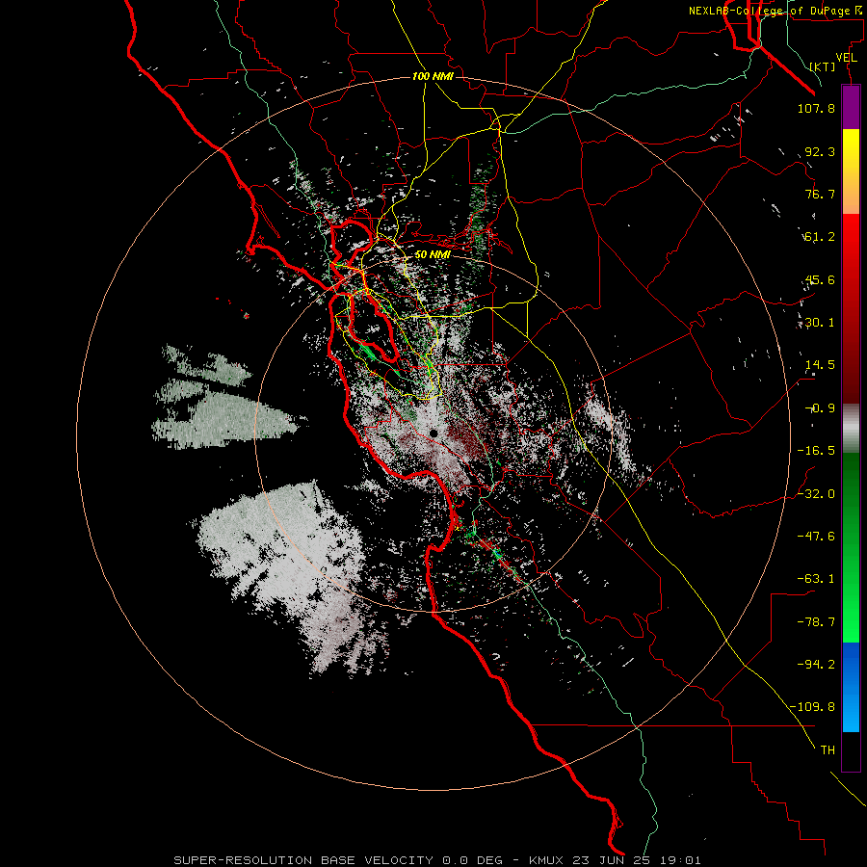867x867 pixels.
Task: Click the -63.1 velocity scale value
Action: tap(816, 579)
